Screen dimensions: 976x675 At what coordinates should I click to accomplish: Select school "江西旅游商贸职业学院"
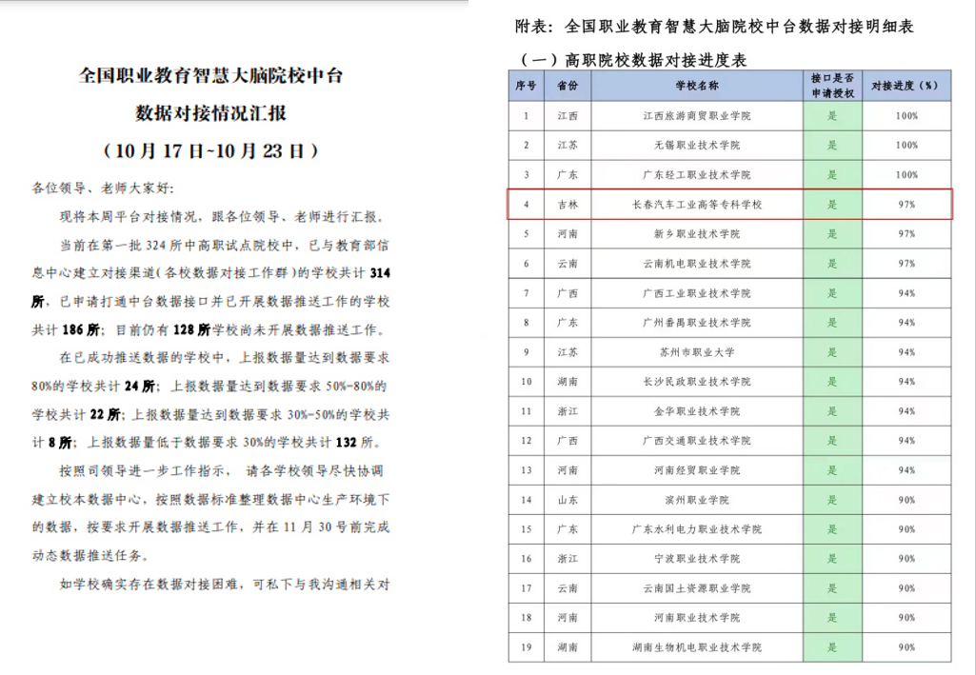697,116
